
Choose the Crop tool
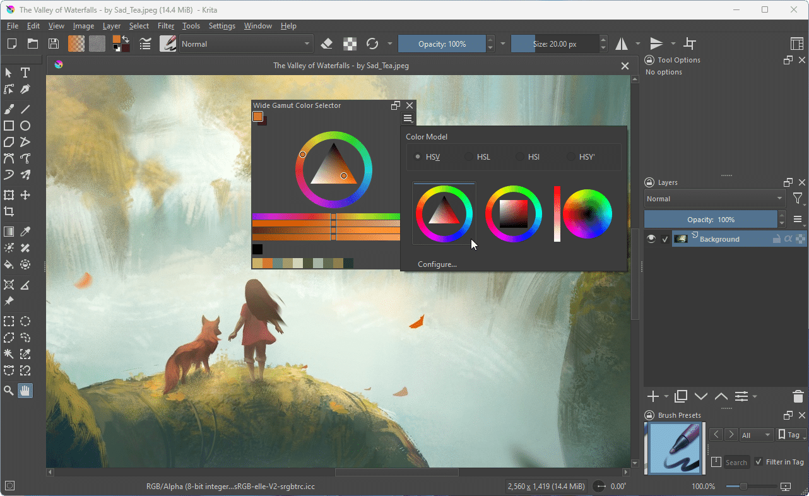coord(8,211)
